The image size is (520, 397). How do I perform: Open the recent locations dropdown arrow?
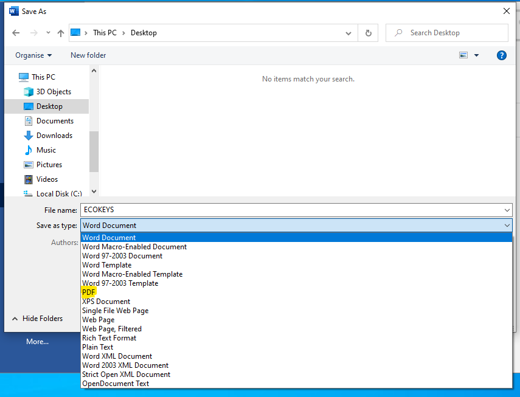[x=49, y=33]
